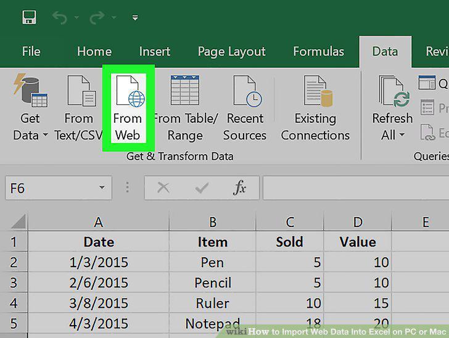Click the Enter checkmark formula button

point(202,188)
